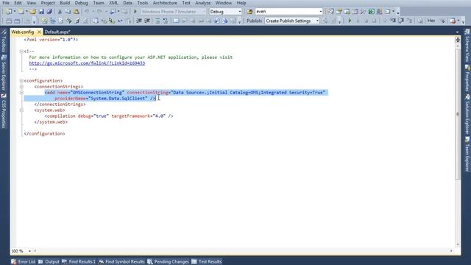The image size is (471, 265).
Task: Click the Find in Files icon beside search box
Action: tap(249, 12)
